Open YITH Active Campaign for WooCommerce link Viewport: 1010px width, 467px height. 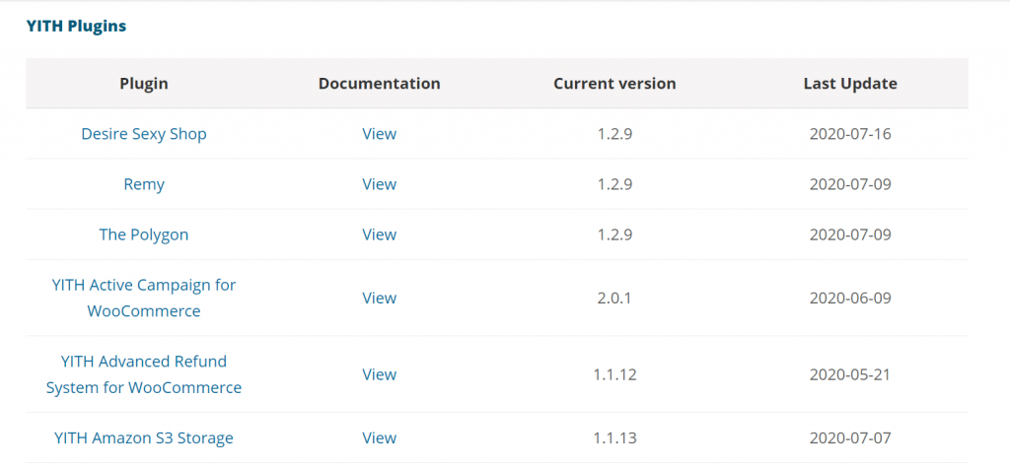click(x=144, y=298)
